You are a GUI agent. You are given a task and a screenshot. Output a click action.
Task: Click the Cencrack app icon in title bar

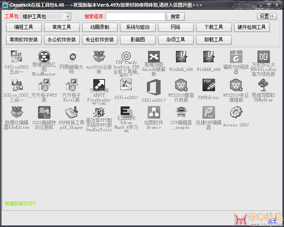[5, 5]
